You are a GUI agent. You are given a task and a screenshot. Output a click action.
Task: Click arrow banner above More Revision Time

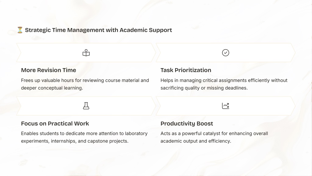click(x=86, y=53)
